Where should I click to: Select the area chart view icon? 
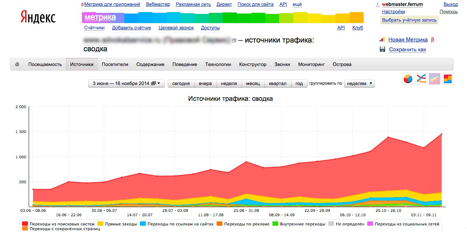[435, 79]
